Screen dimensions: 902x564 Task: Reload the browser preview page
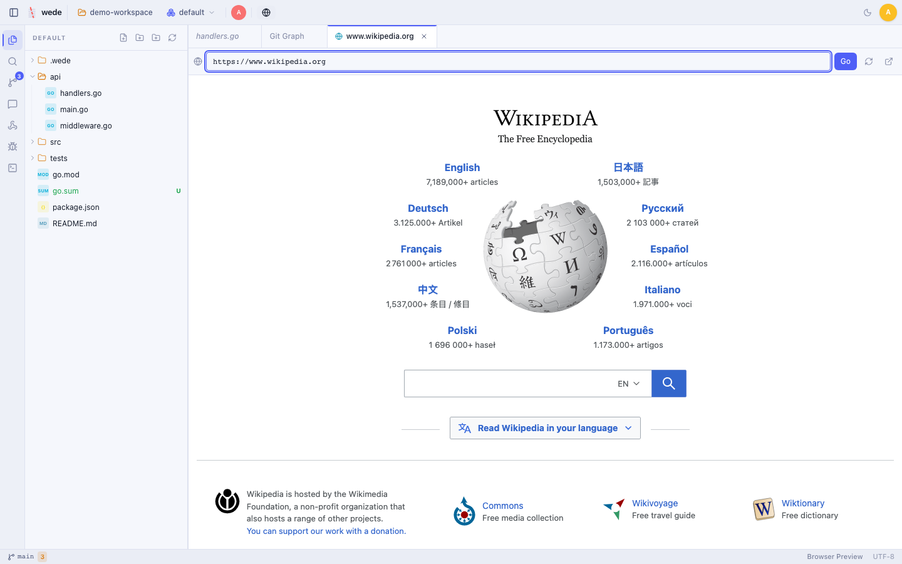click(869, 61)
